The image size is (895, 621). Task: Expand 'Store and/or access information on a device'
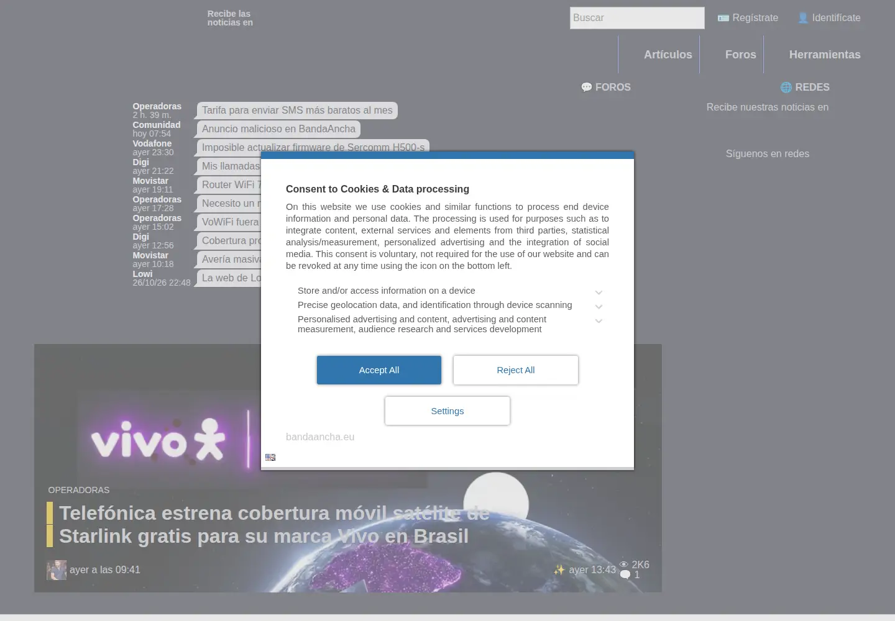pos(599,292)
